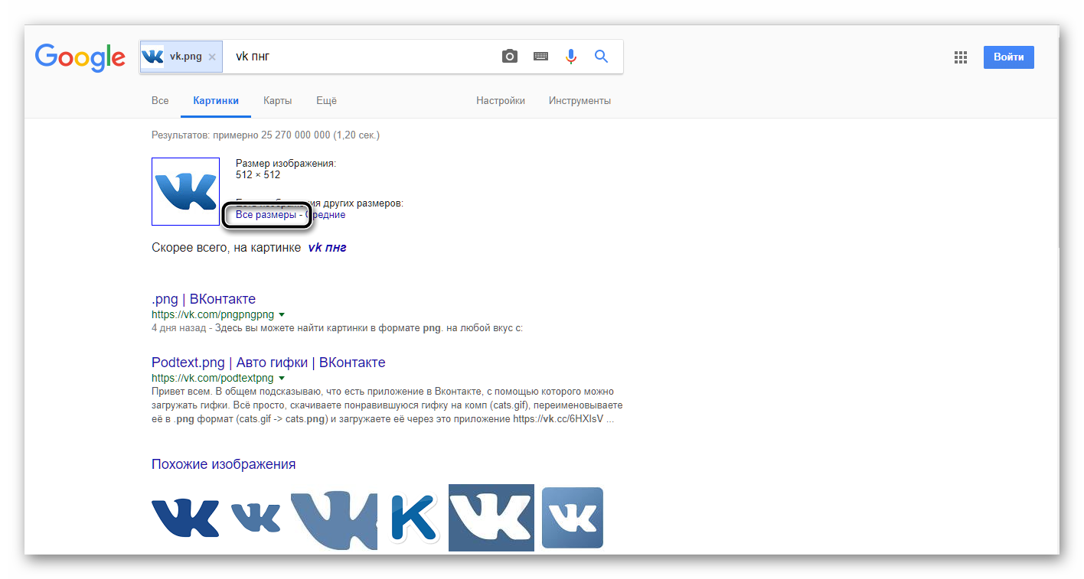Expand dropdown arrow next to vk.com/podtextpng
The width and height of the screenshot is (1084, 579).
[282, 378]
